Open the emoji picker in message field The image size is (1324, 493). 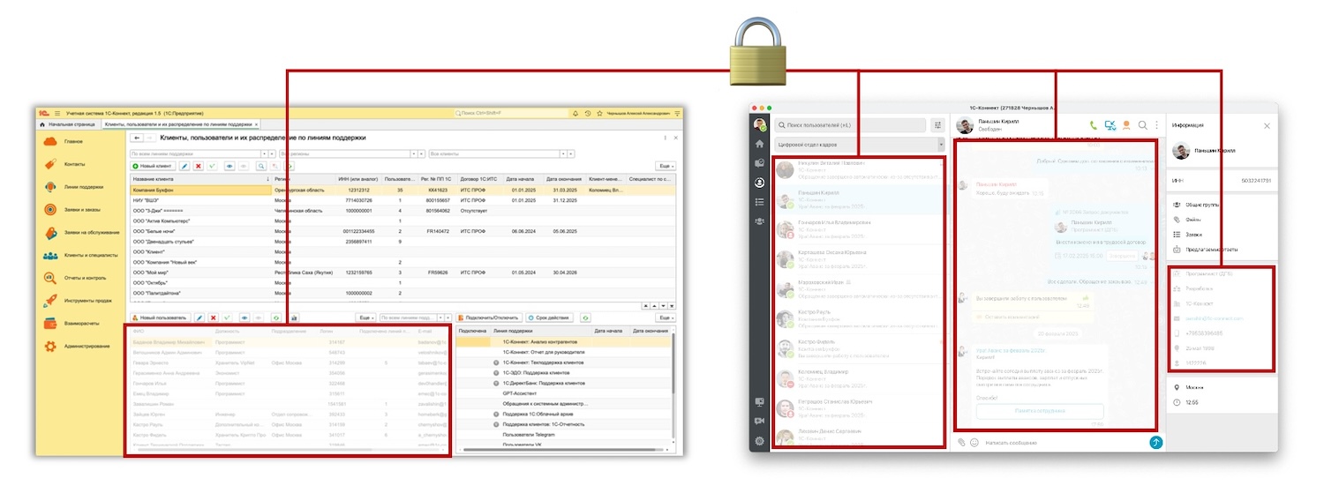[x=974, y=442]
